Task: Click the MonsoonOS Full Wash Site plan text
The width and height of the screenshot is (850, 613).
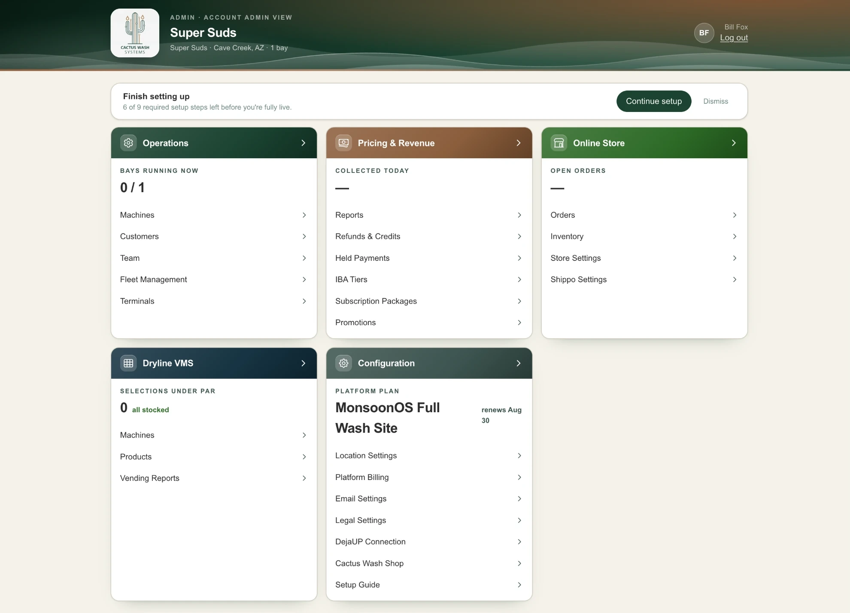Action: (x=387, y=418)
